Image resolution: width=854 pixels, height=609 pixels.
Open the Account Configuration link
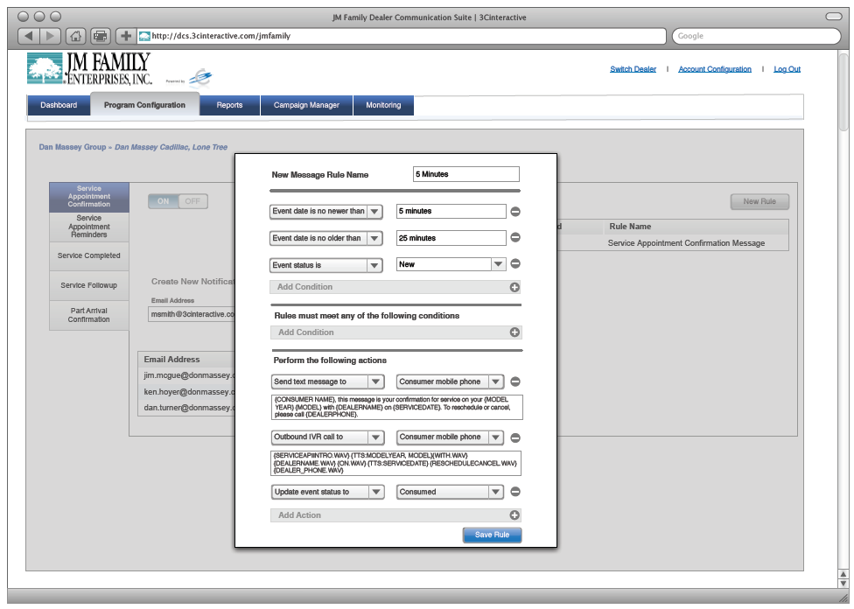click(715, 69)
